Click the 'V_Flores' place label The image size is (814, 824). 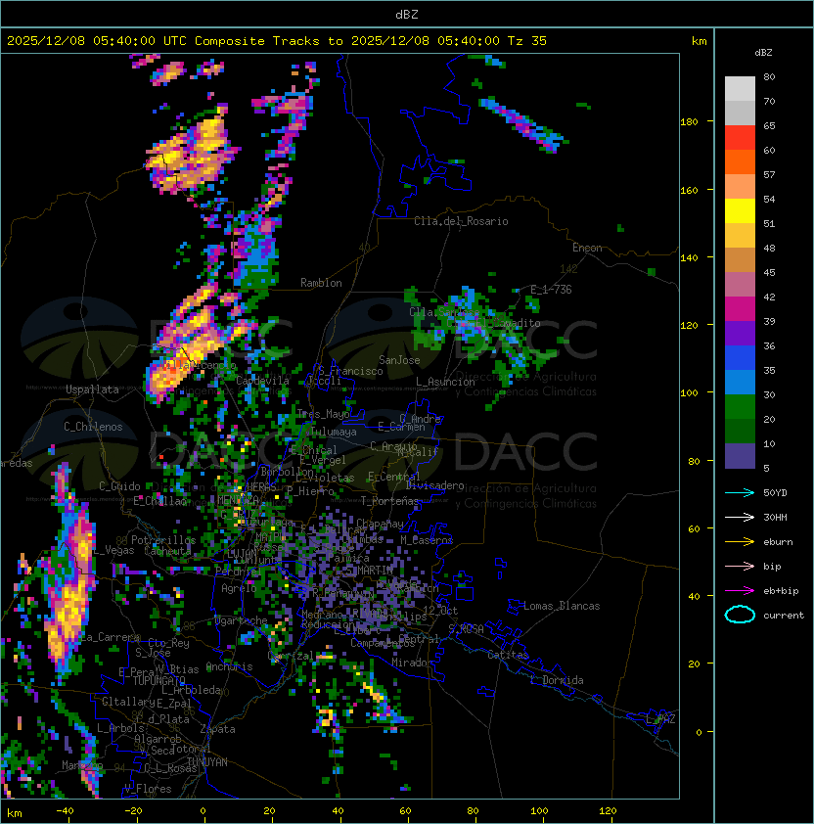coord(148,789)
